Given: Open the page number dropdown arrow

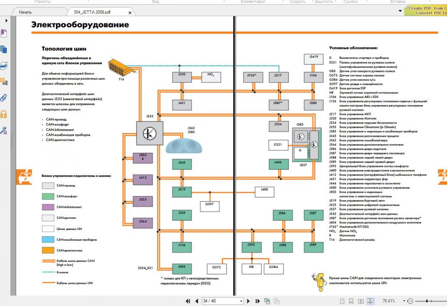Looking at the screenshot, I should tap(241, 301).
